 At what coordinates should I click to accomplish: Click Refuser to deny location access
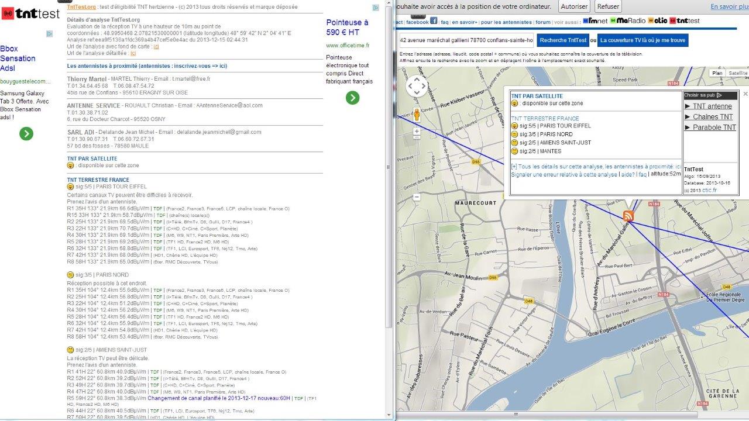[x=608, y=6]
